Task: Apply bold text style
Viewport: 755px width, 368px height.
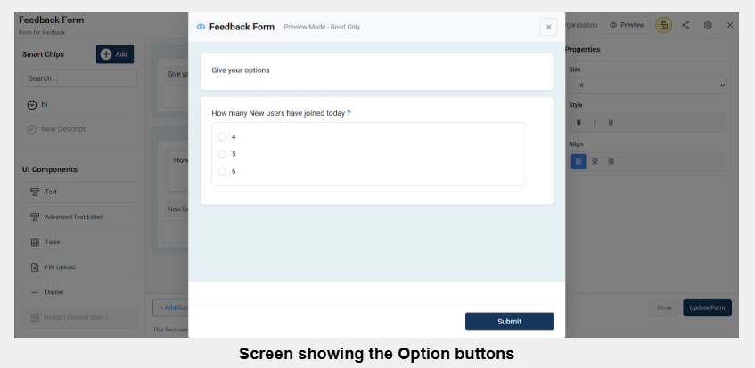Action: click(x=579, y=122)
